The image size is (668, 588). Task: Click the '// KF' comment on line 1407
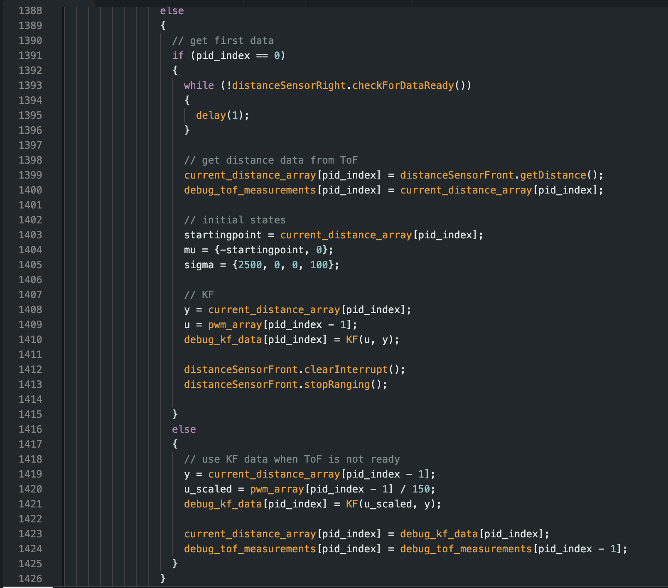click(x=199, y=295)
